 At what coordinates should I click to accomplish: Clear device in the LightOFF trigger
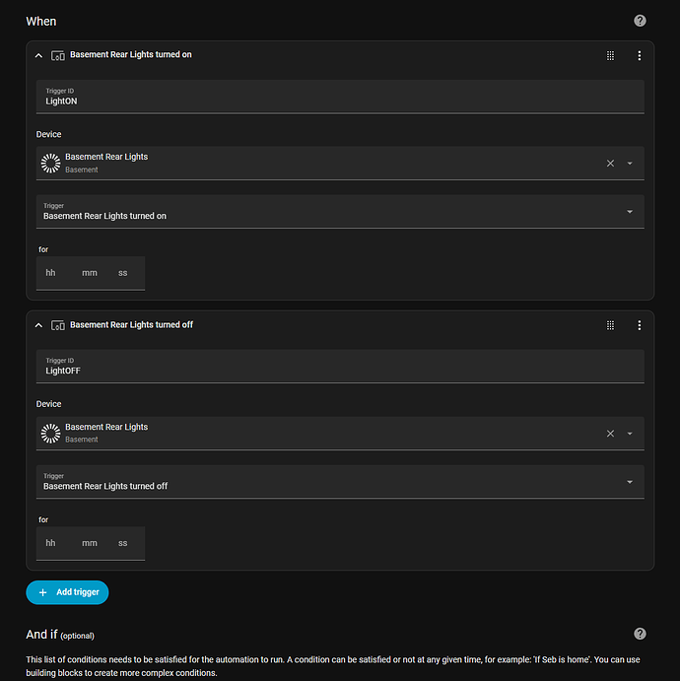tap(610, 433)
